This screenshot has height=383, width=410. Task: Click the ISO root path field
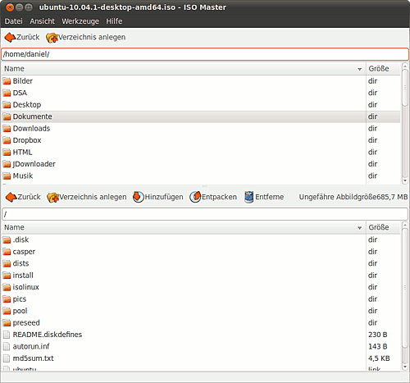tap(205, 214)
